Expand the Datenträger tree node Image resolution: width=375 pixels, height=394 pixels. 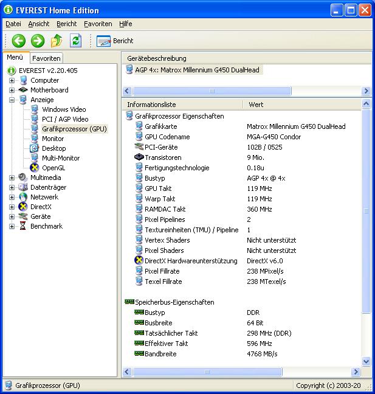[x=12, y=187]
